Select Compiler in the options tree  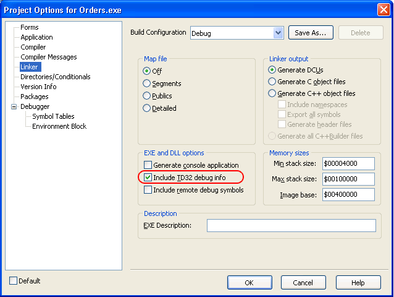(33, 47)
